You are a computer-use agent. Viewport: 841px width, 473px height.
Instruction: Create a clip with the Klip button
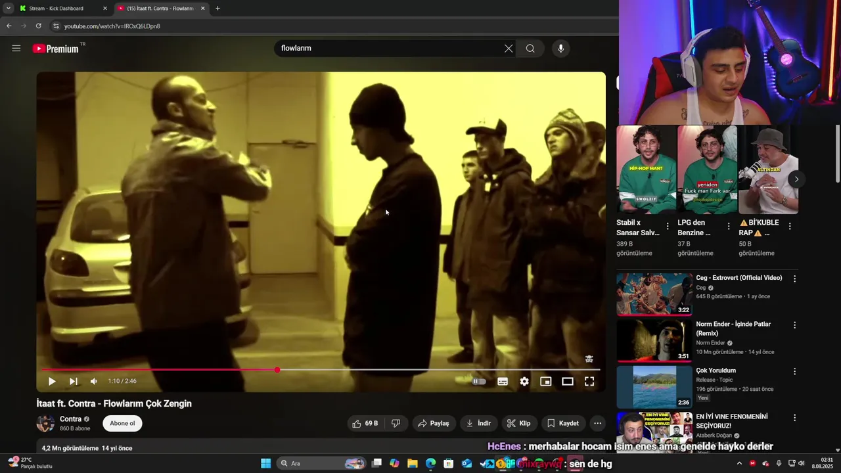coord(519,423)
